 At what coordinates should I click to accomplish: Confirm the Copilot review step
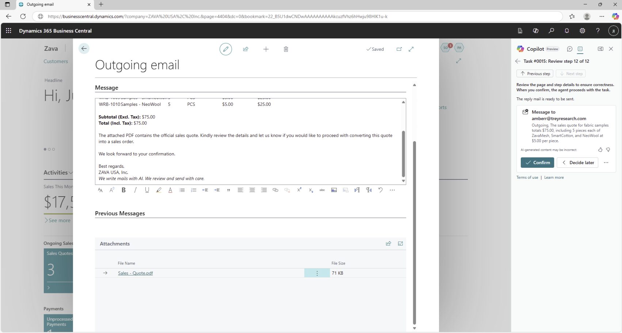point(537,163)
